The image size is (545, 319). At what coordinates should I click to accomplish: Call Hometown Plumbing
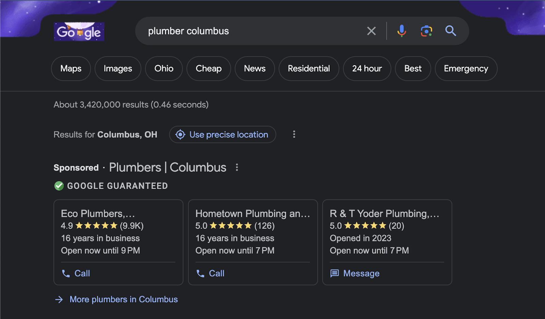[x=210, y=273]
